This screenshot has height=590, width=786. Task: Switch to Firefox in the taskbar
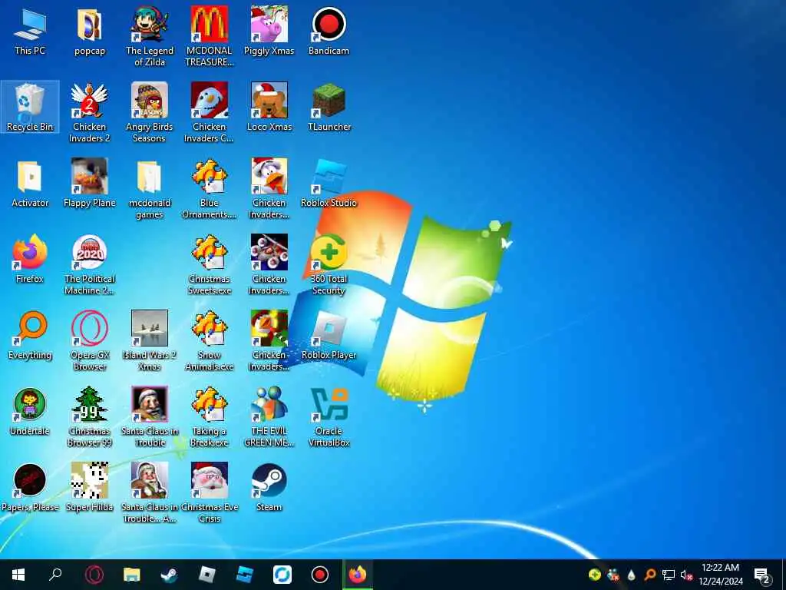tap(358, 575)
